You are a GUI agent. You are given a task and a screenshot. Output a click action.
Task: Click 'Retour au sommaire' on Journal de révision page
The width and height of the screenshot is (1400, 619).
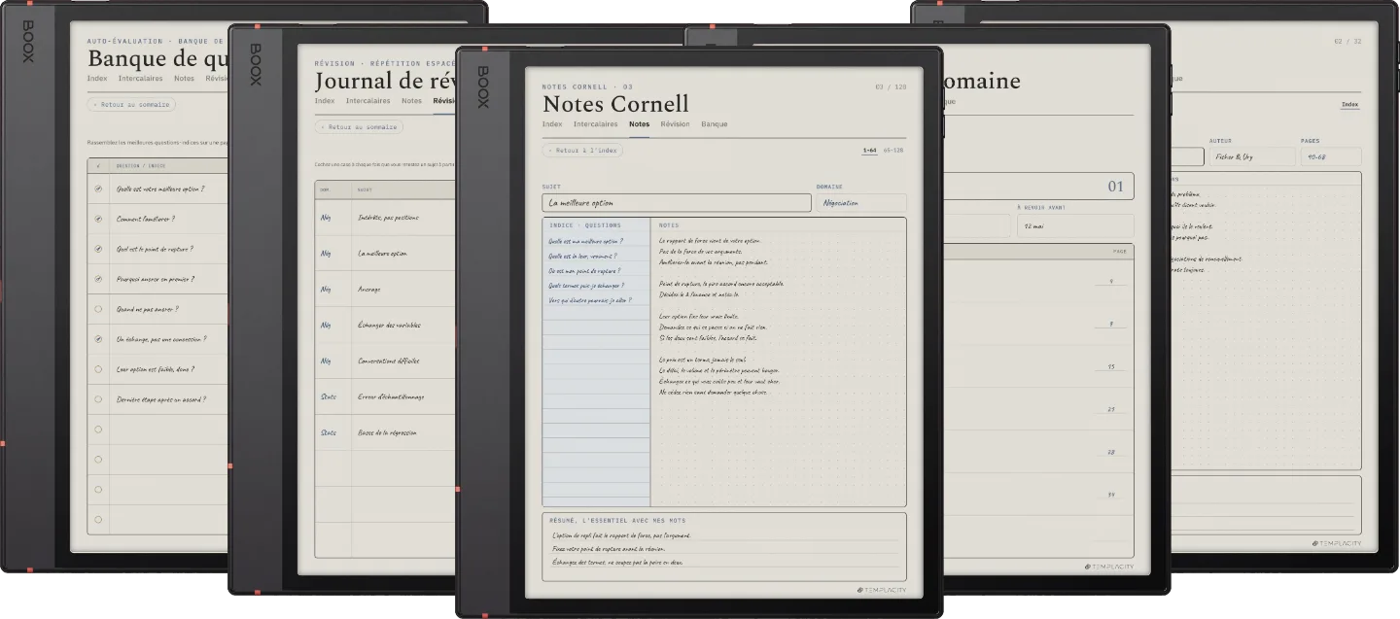click(359, 127)
